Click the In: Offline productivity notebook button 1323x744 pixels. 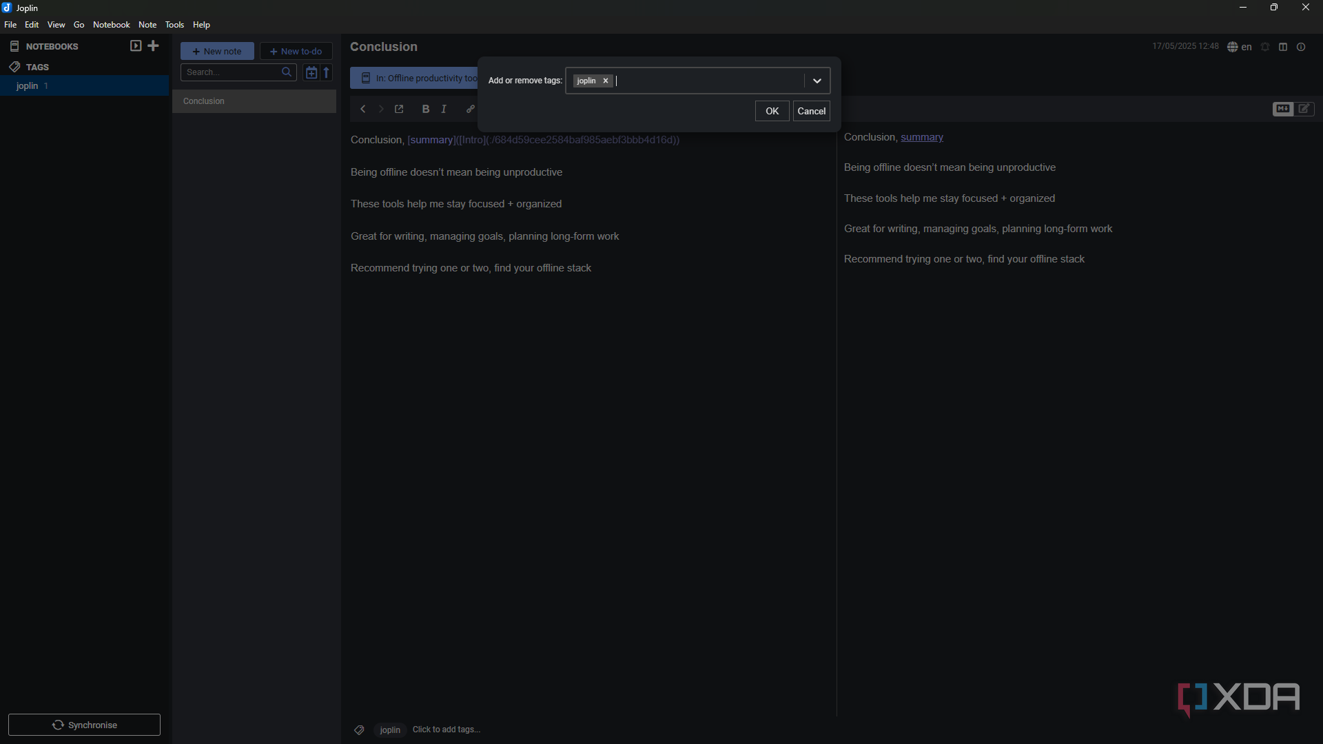click(415, 79)
